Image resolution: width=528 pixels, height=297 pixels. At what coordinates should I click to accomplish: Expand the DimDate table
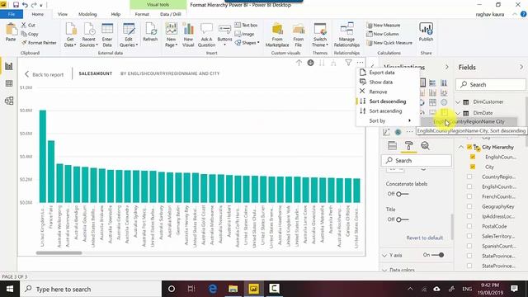458,113
